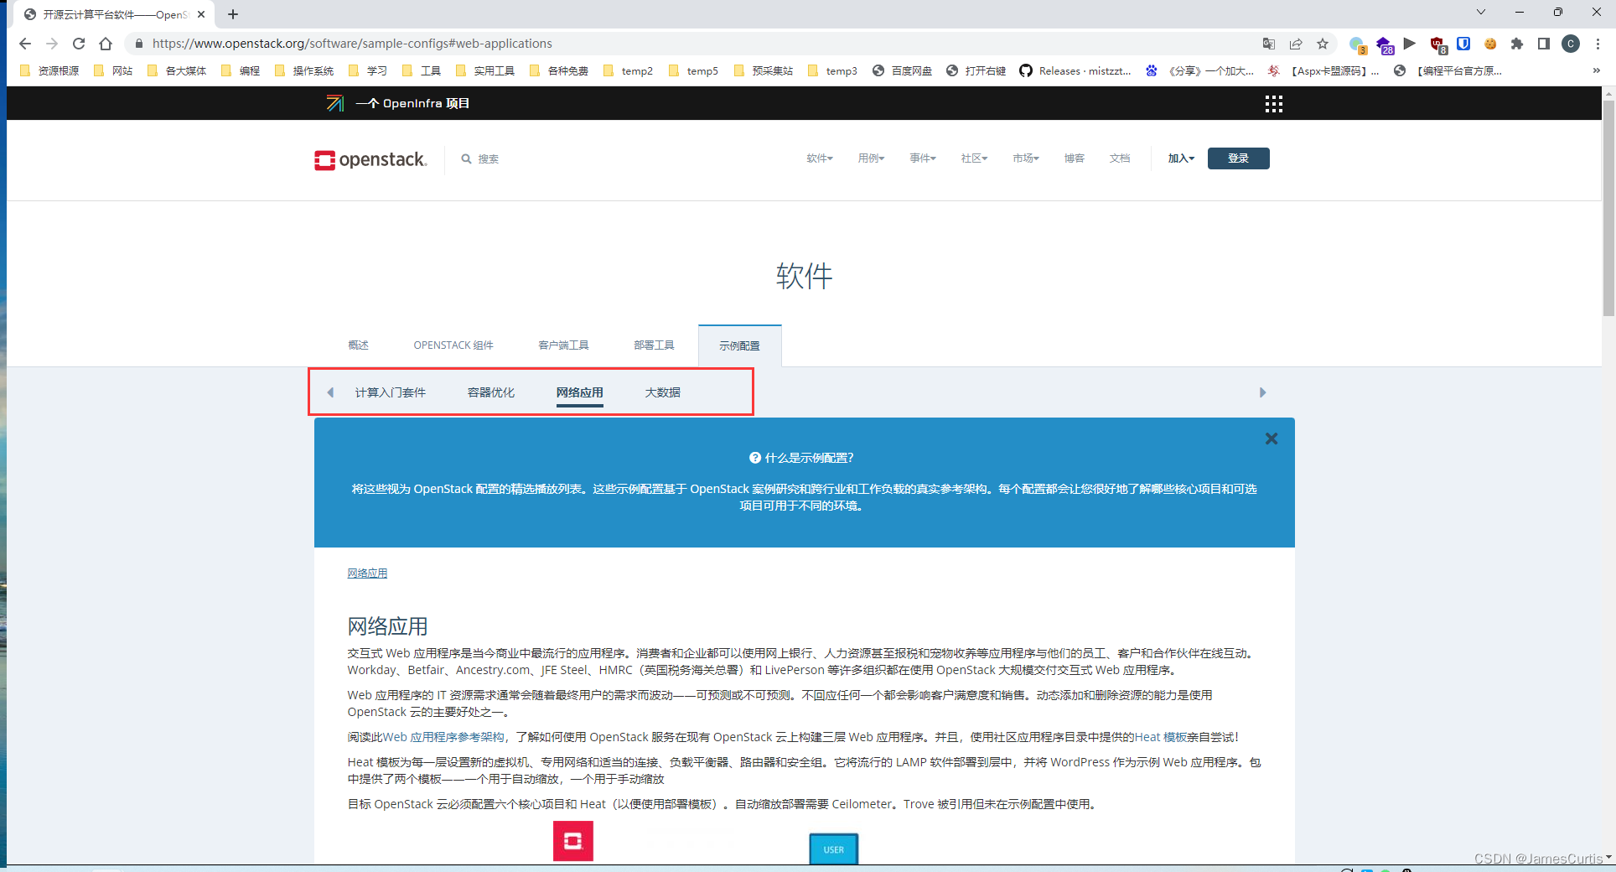Go back to the previous page
Viewport: 1616px width, 872px height.
(x=25, y=44)
